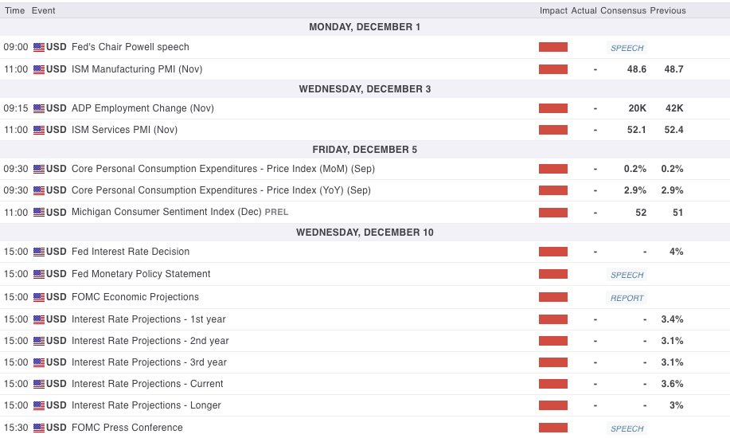Viewport: 730px width, 438px height.
Task: Click the Event column header
Action: coord(44,10)
